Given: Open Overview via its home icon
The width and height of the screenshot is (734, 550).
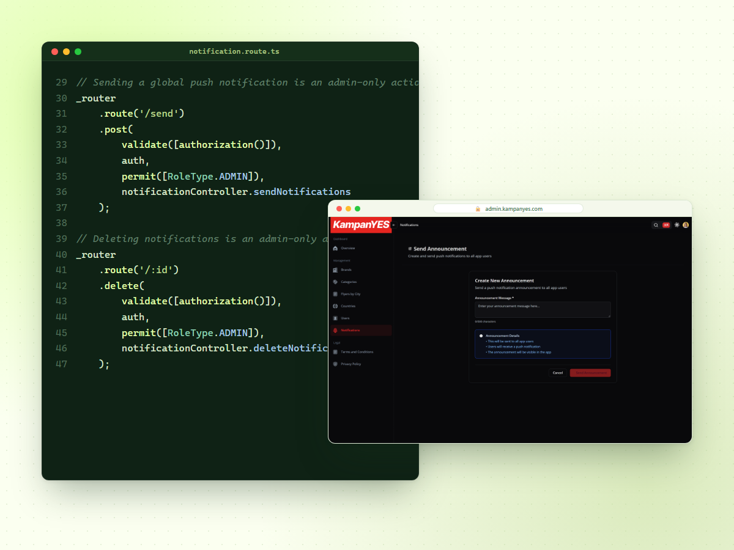Looking at the screenshot, I should coord(335,248).
